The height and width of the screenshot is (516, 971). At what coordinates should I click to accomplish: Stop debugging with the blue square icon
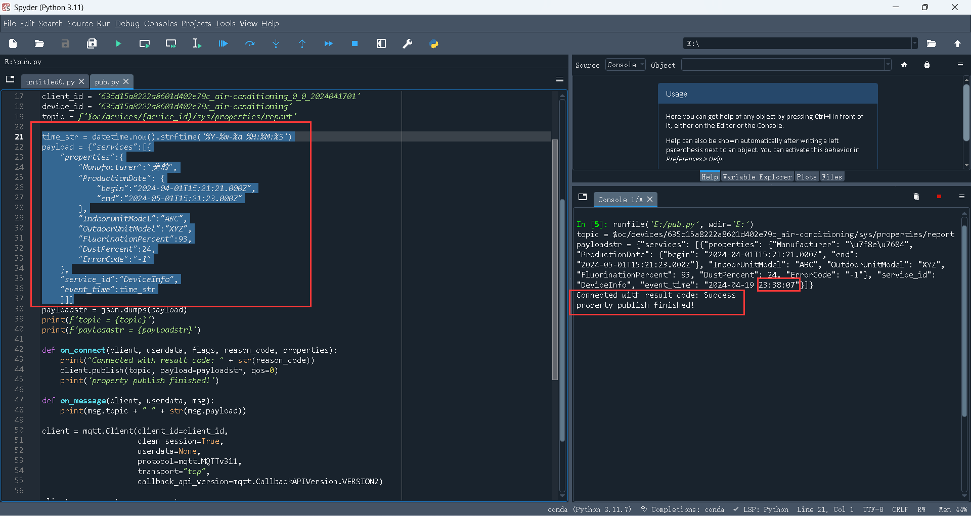[x=355, y=44]
